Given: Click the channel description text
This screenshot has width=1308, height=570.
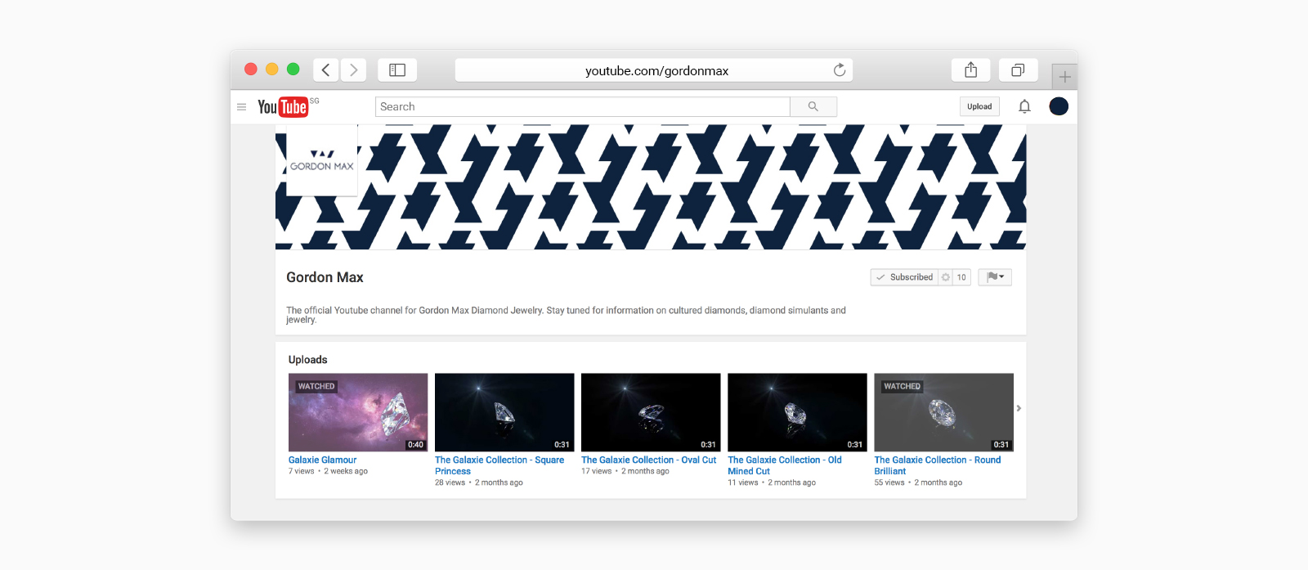Looking at the screenshot, I should (x=566, y=315).
